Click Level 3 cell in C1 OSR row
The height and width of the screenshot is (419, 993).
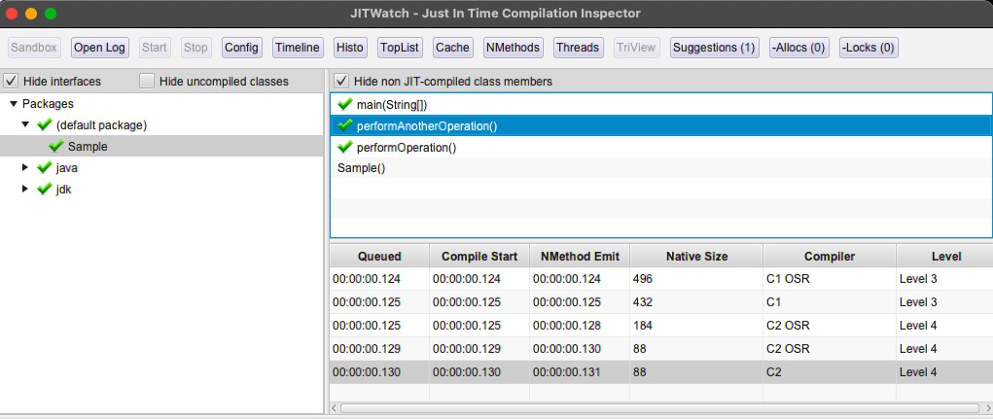(945, 278)
